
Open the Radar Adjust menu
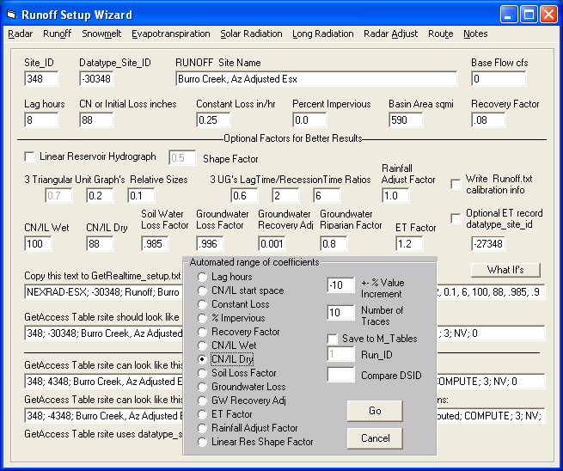pyautogui.click(x=390, y=34)
